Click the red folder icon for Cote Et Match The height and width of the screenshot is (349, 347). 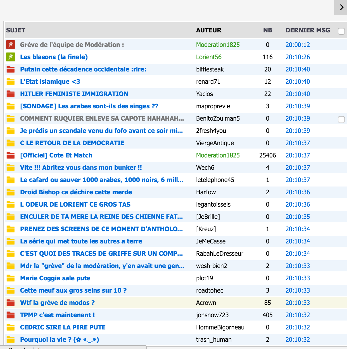click(11, 155)
